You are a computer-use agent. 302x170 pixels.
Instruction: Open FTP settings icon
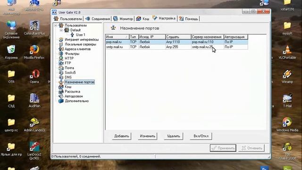61,63
